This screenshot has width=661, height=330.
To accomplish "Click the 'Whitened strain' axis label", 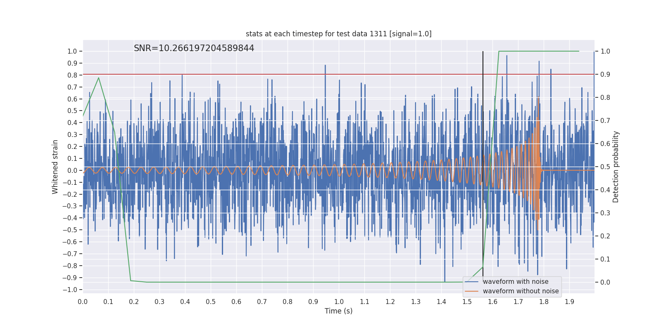I will (x=55, y=167).
